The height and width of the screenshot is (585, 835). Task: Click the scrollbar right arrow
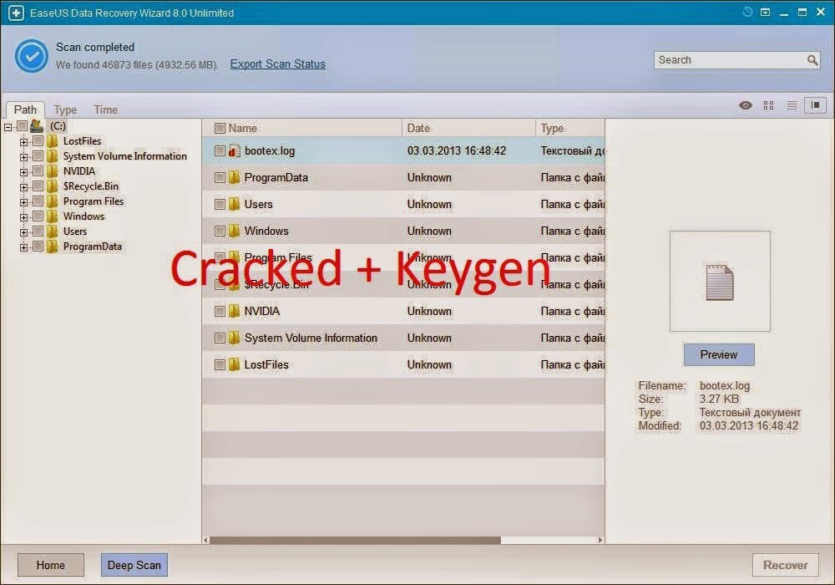600,540
